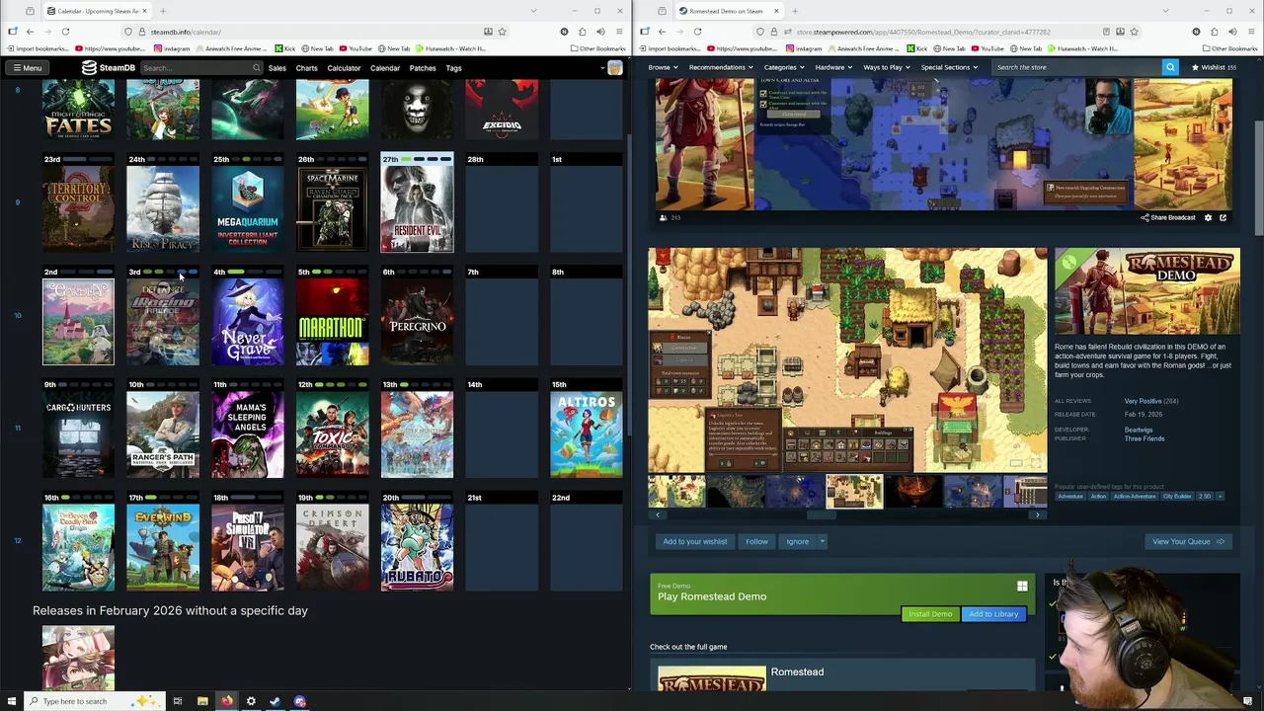Follow the Romestead Demo
Screen dimensions: 1264x711
(756, 541)
